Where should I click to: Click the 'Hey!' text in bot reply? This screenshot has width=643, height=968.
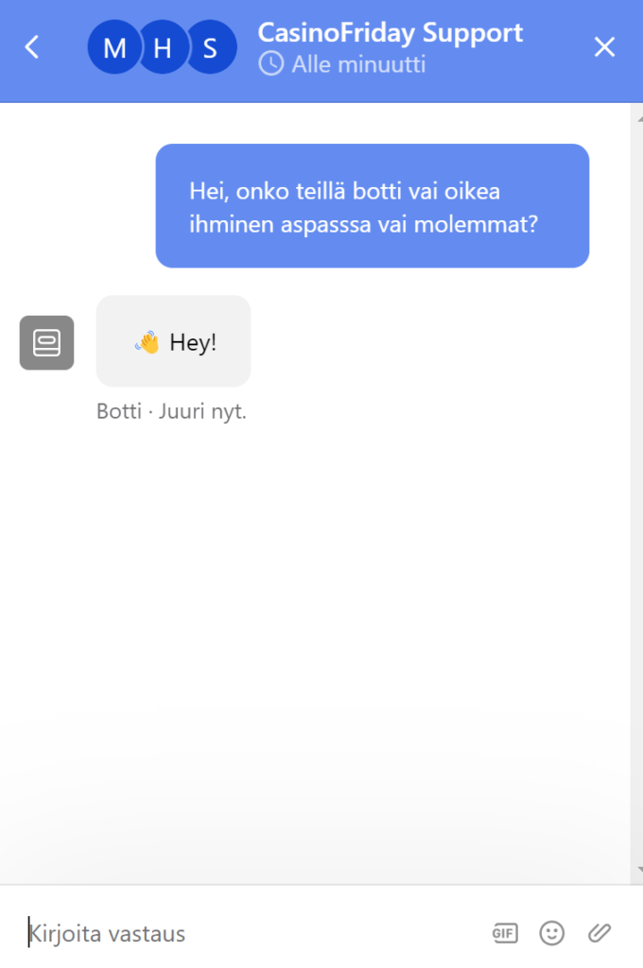tap(193, 342)
